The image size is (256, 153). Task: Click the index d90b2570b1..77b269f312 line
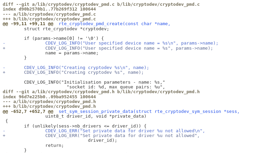(x=49, y=9)
